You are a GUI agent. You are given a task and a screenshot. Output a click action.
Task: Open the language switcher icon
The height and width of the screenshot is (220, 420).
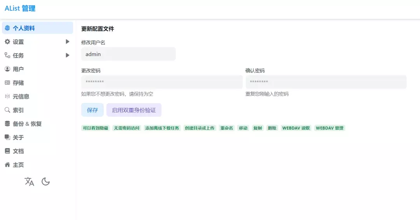pyautogui.click(x=29, y=182)
